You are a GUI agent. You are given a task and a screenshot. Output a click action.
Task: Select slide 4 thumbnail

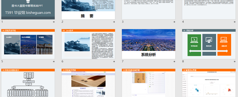click(x=209, y=10)
